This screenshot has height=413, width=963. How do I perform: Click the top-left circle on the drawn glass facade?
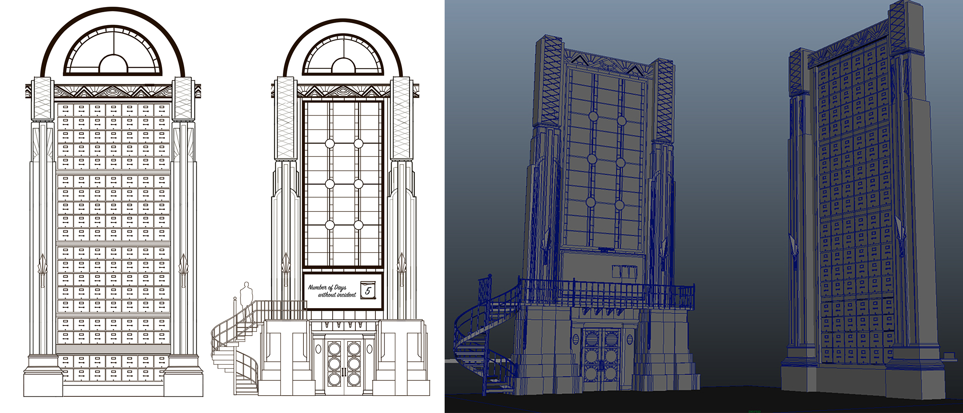(330, 143)
